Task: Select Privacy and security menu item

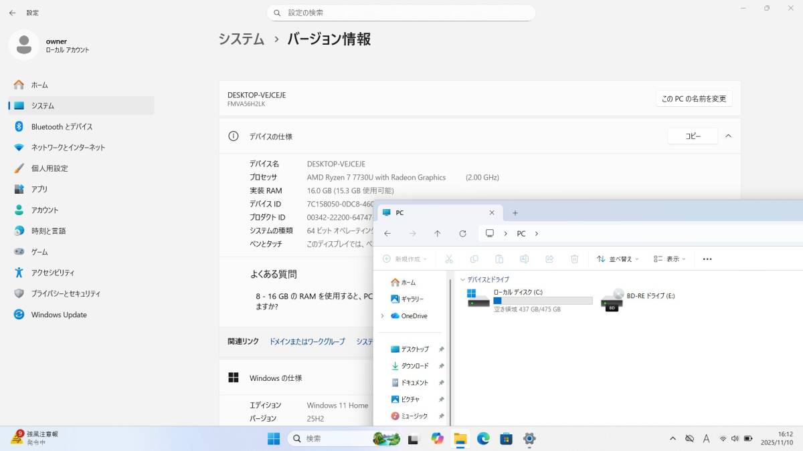Action: tap(66, 294)
